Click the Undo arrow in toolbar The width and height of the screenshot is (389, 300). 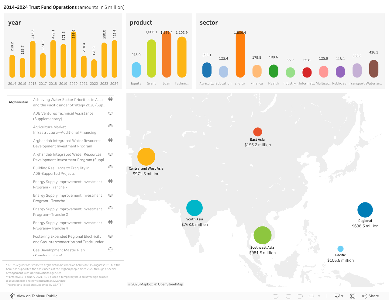pyautogui.click(x=276, y=296)
